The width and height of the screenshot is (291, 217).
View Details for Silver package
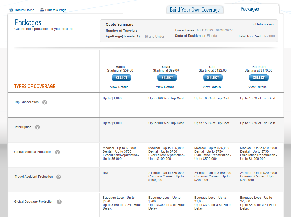pos(165,87)
